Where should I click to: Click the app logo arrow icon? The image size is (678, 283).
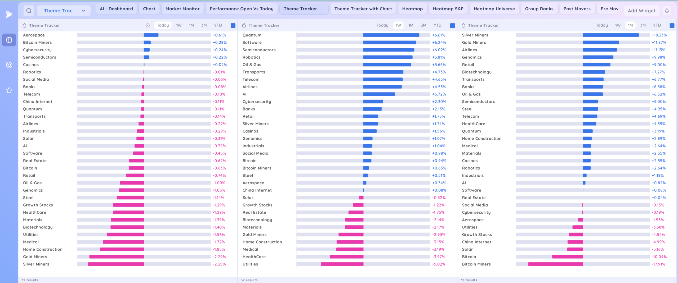point(9,14)
